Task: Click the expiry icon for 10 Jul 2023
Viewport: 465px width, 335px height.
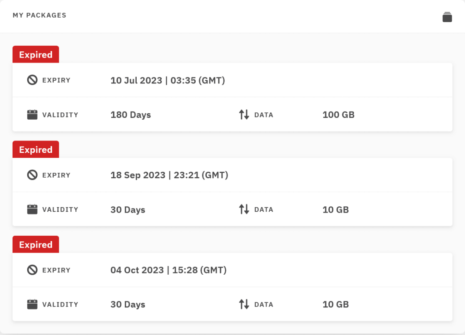Action: (x=32, y=80)
